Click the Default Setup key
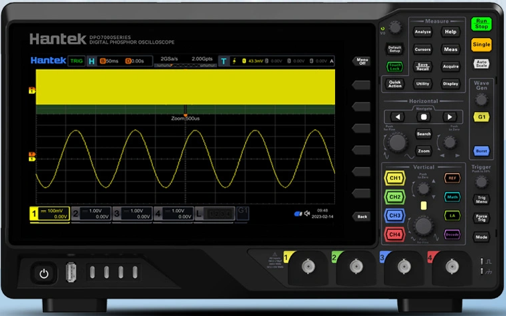The image size is (506, 316). pyautogui.click(x=395, y=49)
